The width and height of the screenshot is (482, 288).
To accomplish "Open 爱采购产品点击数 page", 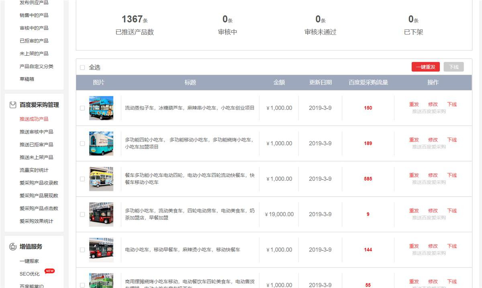I will tap(39, 209).
